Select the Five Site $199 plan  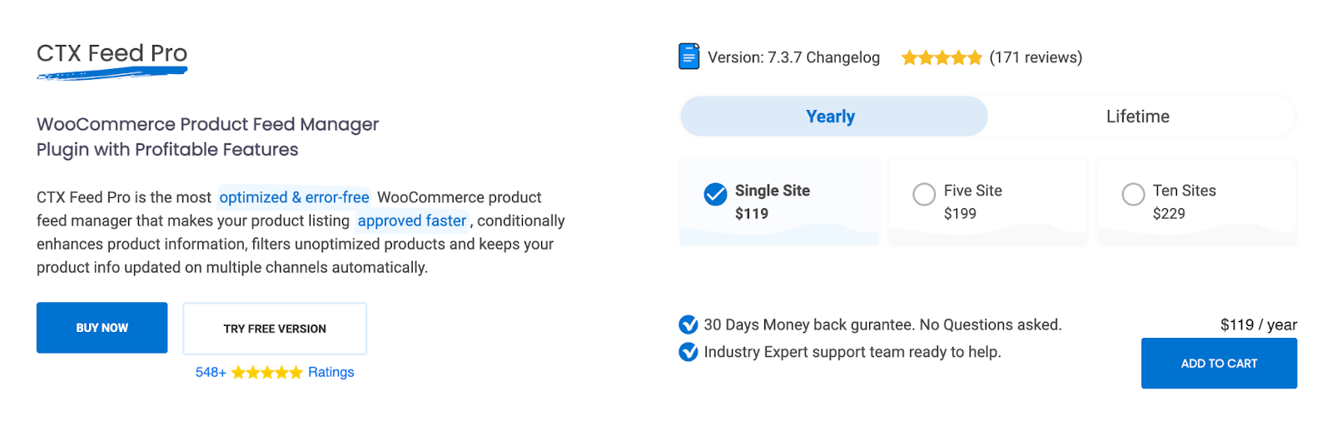pyautogui.click(x=988, y=201)
